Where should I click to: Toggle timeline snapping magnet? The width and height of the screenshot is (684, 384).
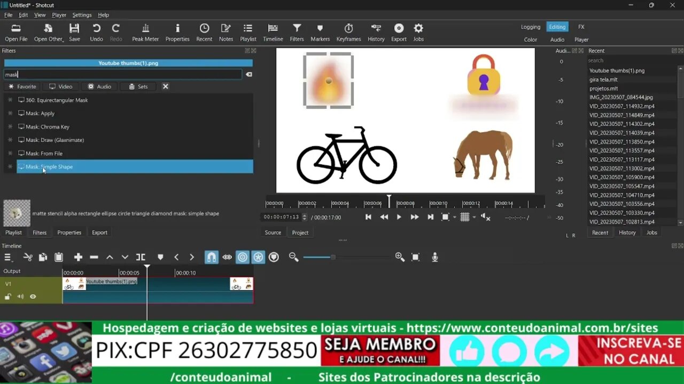point(212,257)
